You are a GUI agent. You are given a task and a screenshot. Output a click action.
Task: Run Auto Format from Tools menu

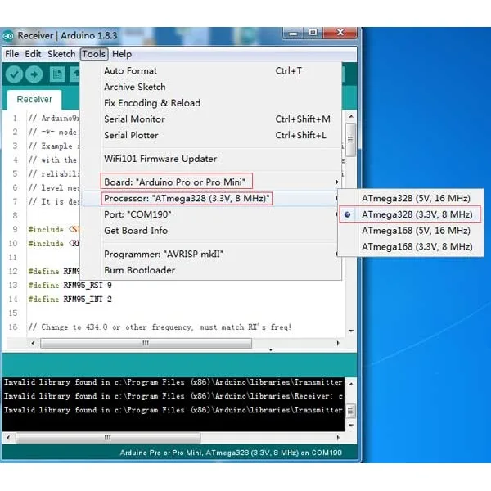pos(211,70)
